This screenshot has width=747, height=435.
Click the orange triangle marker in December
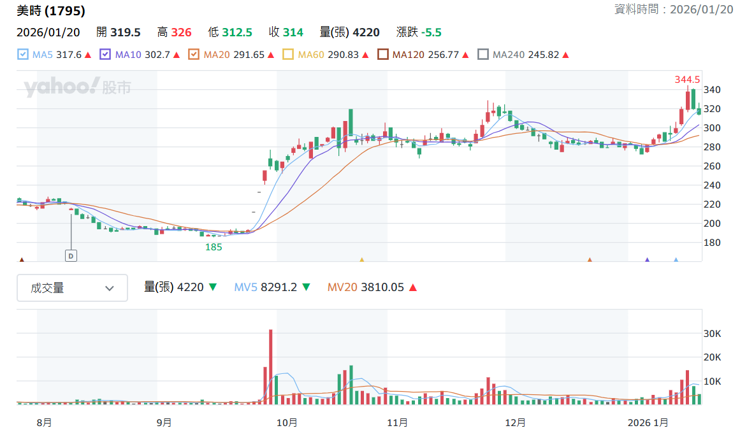[x=590, y=260]
